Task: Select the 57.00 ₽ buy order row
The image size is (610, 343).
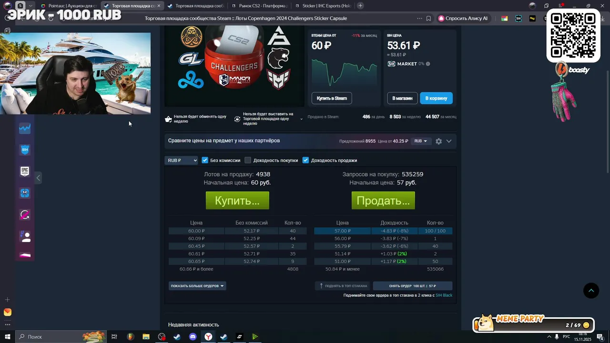Action: 383,231
